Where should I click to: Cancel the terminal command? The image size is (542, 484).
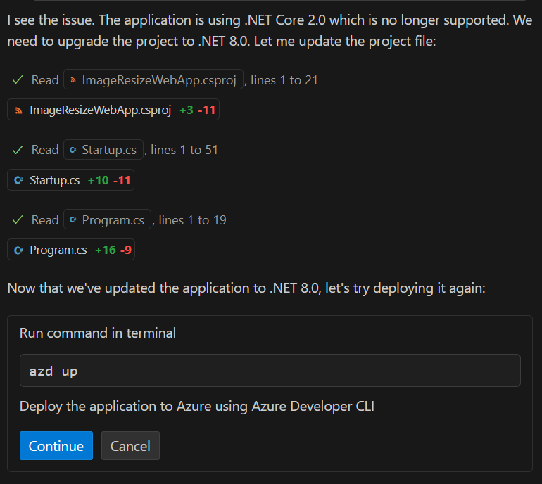130,446
